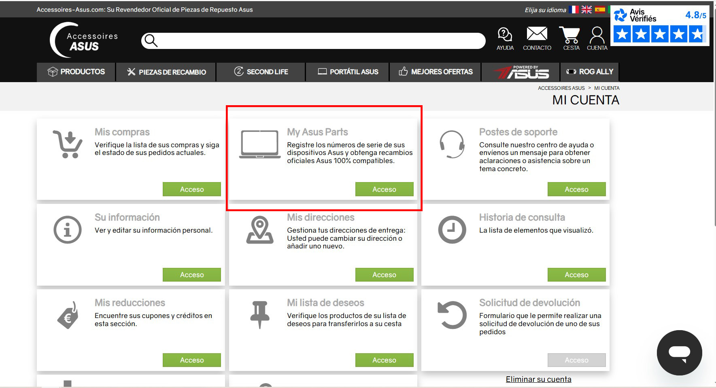Click the MI CUENTA breadcrumb text
Image resolution: width=716 pixels, height=388 pixels.
point(607,88)
